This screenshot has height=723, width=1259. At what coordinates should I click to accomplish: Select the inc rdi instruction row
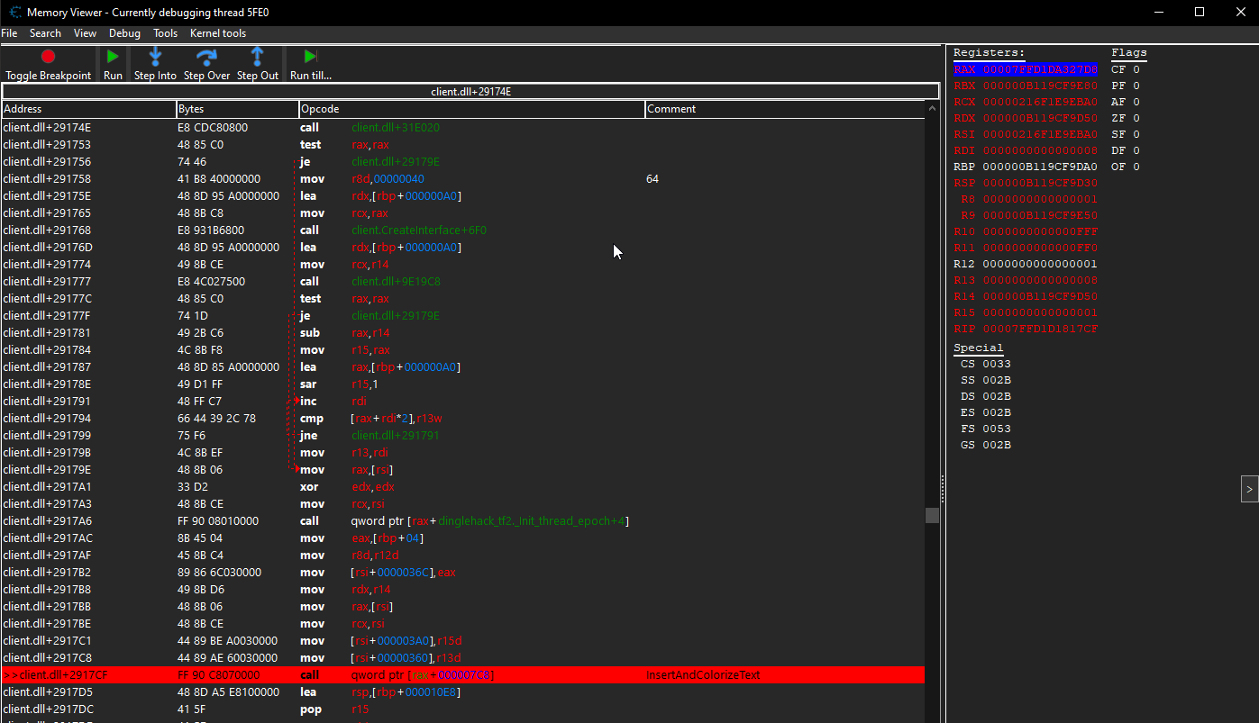(463, 401)
